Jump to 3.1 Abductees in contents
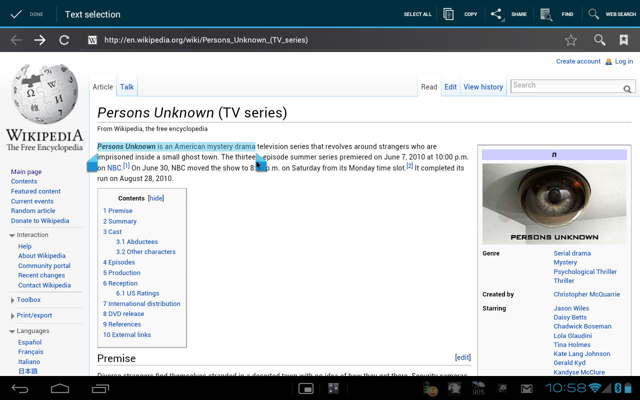Viewport: 640px width, 400px height. tap(137, 242)
